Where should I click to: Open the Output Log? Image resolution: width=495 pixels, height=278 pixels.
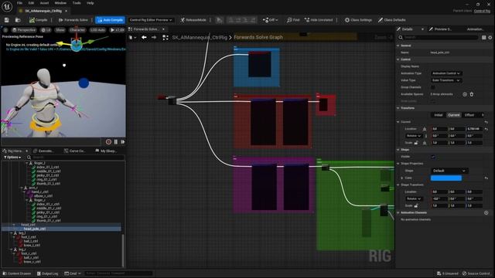coord(48,273)
